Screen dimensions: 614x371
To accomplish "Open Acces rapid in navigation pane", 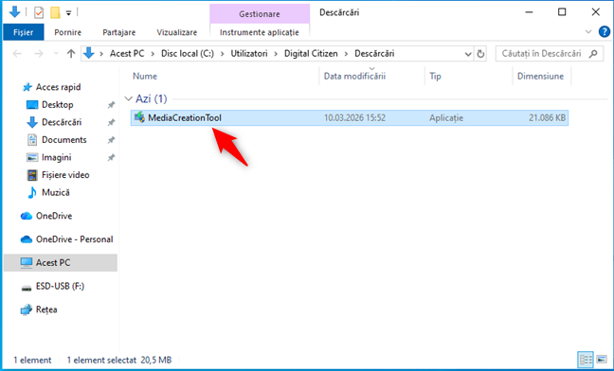I will (58, 87).
